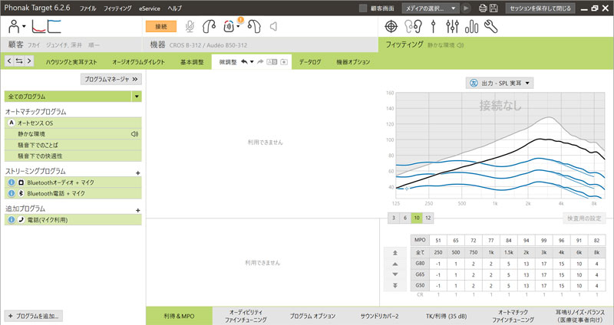
Task: Click single down arrow gain decrease
Action: (395, 274)
